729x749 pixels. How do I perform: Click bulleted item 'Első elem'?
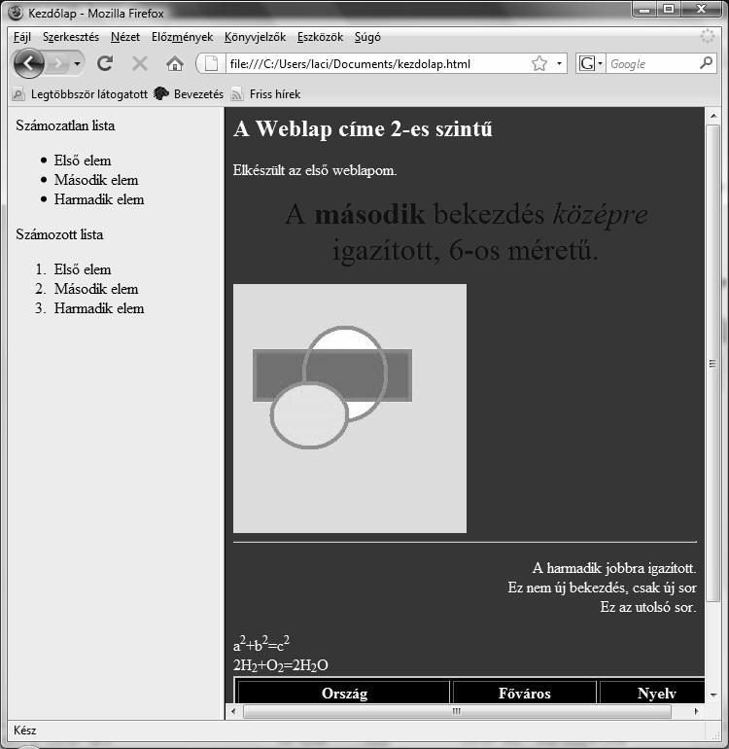coord(83,160)
